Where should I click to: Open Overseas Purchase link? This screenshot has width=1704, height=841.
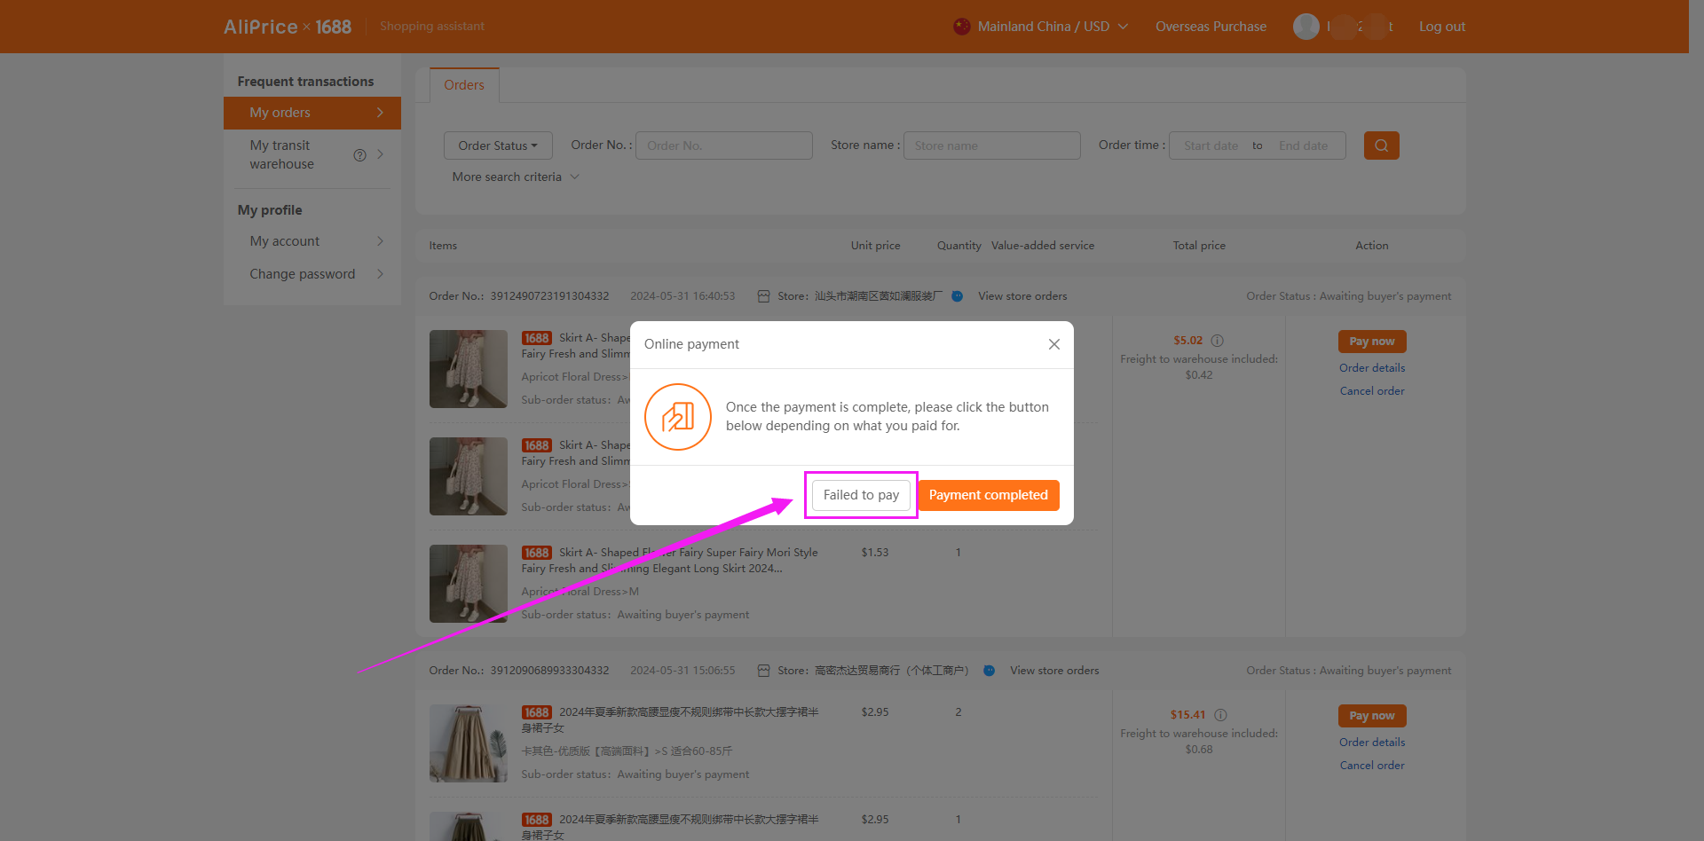click(x=1211, y=27)
